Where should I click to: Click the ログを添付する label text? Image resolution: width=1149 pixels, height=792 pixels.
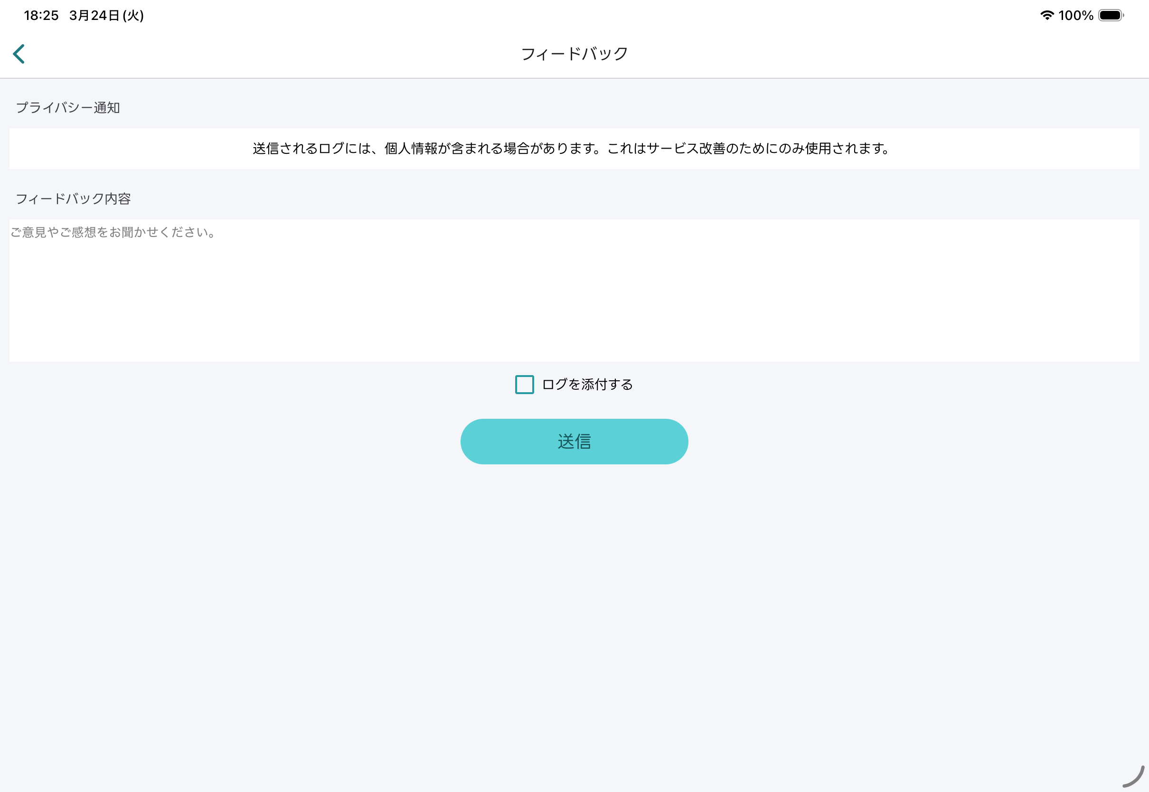(x=587, y=385)
